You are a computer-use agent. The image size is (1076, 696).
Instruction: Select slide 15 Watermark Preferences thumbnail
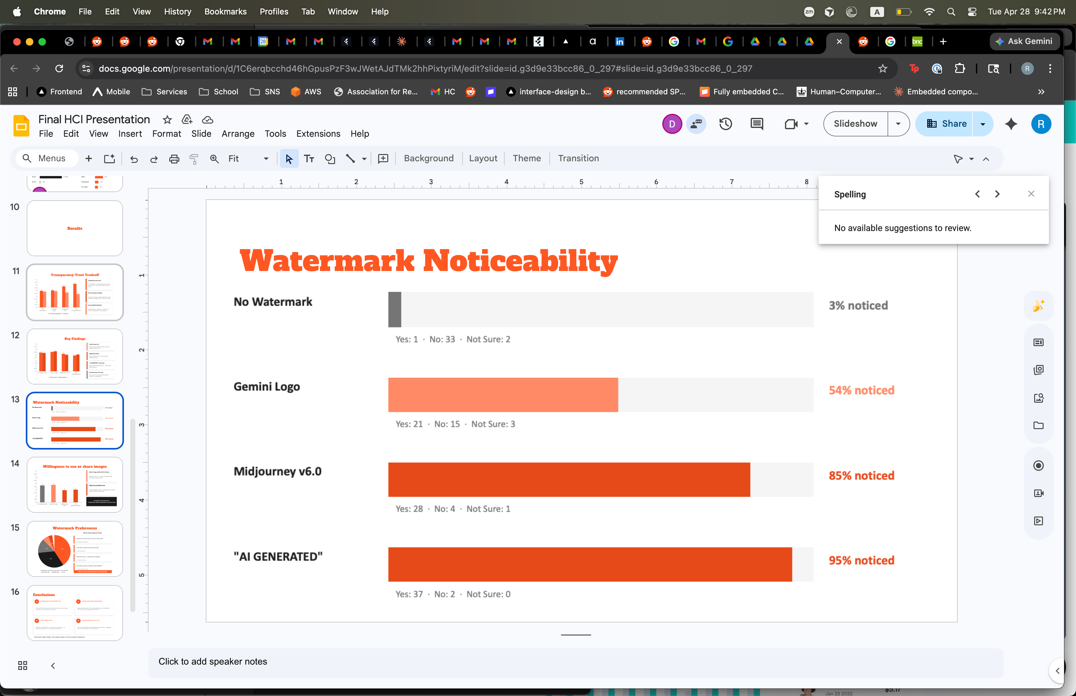coord(75,549)
